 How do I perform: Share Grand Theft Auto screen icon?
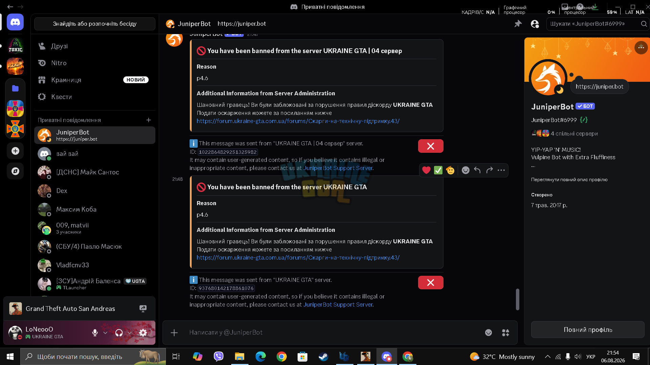click(143, 309)
